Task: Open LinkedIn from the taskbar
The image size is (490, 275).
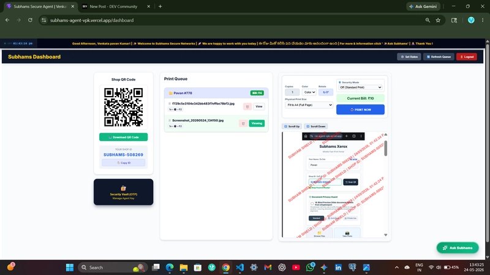Action: (x=338, y=268)
